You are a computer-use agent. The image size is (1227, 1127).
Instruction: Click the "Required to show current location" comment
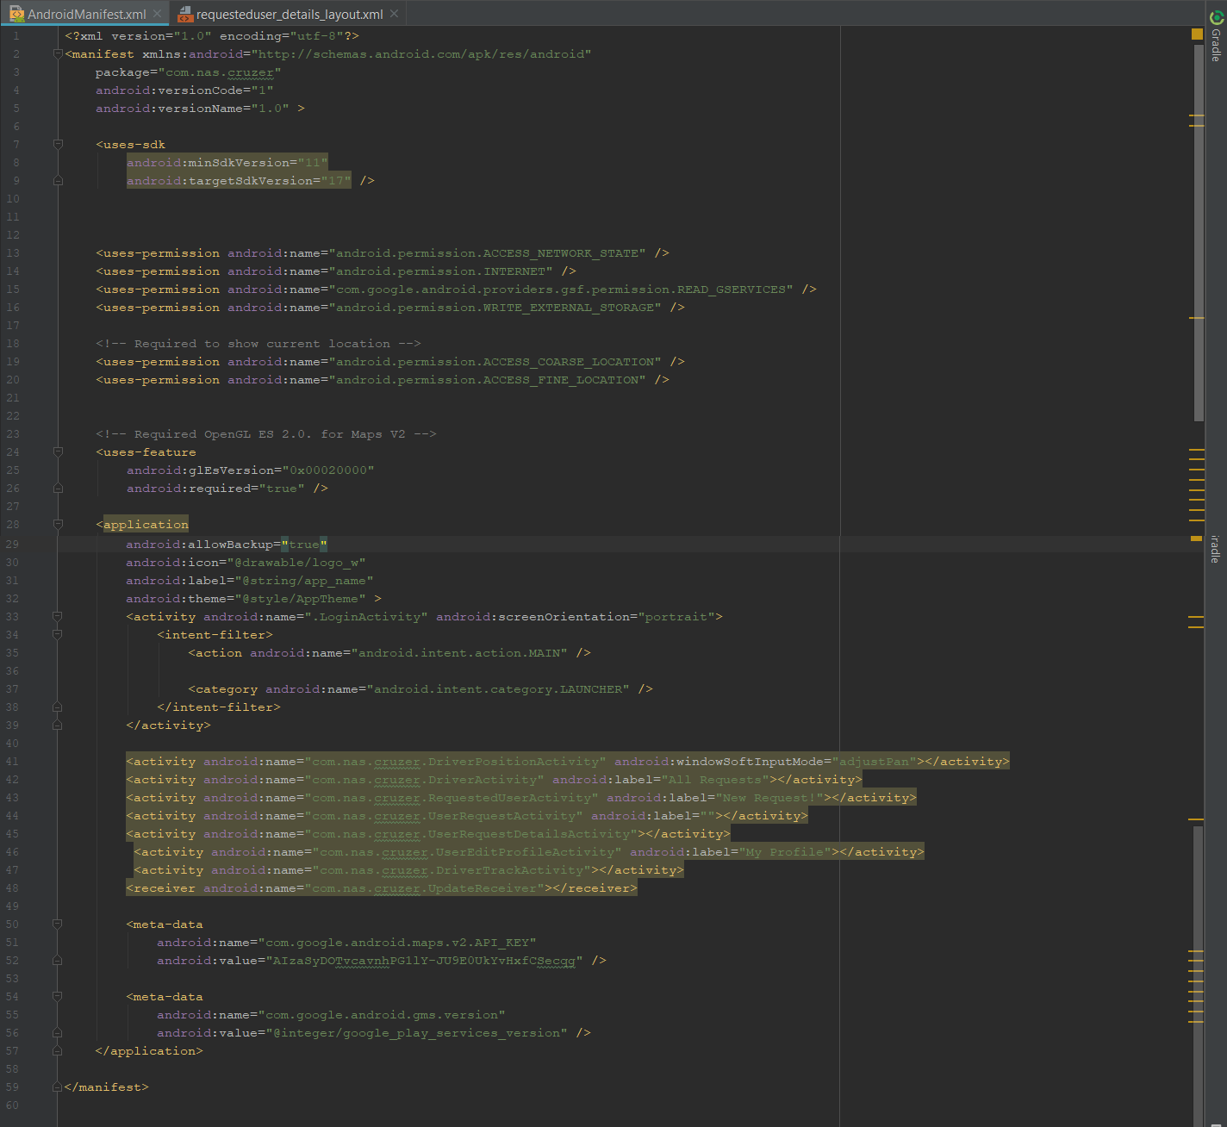[258, 343]
